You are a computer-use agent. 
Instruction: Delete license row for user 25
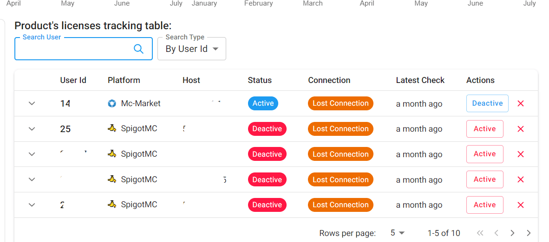(x=521, y=129)
